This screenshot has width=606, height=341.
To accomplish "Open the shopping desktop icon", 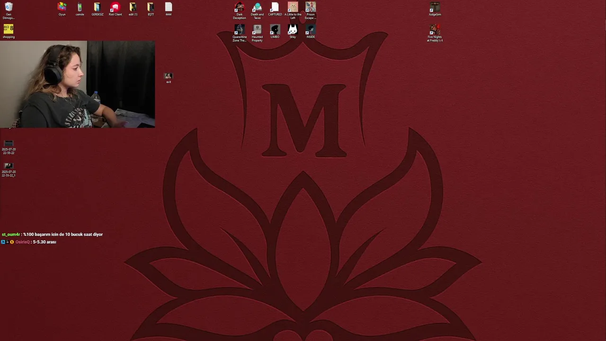I will click(x=9, y=31).
